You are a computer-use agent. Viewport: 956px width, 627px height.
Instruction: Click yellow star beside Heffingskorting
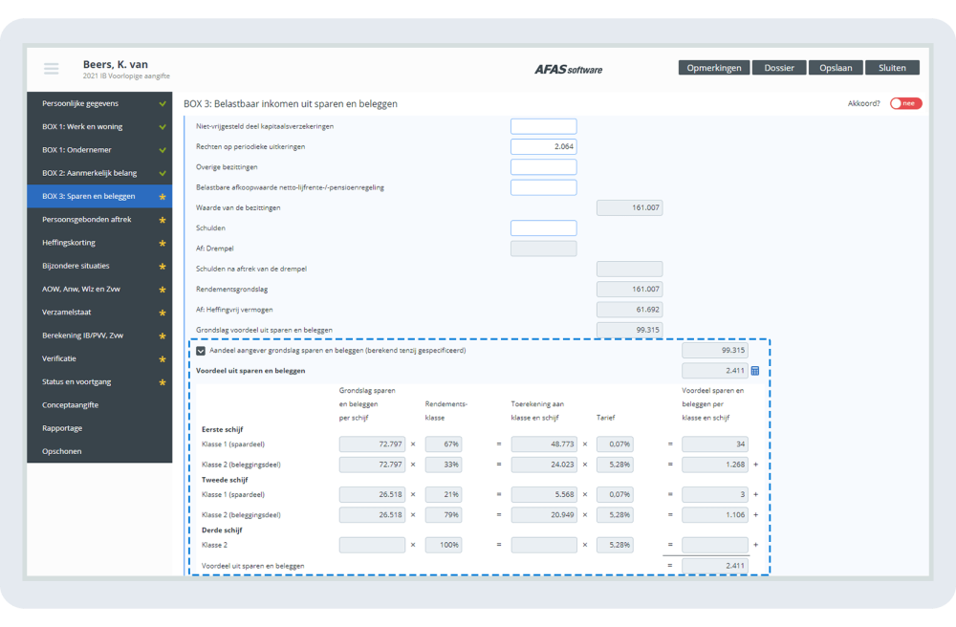click(x=163, y=243)
